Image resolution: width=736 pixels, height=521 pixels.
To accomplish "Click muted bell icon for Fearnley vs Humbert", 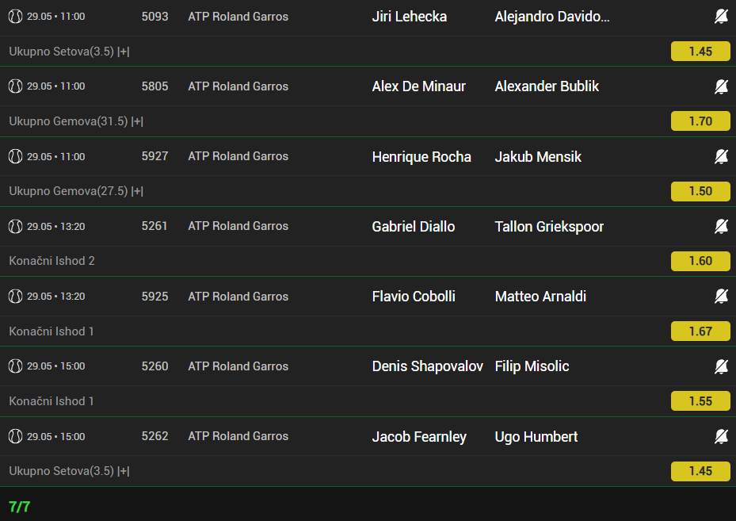I will pos(721,436).
